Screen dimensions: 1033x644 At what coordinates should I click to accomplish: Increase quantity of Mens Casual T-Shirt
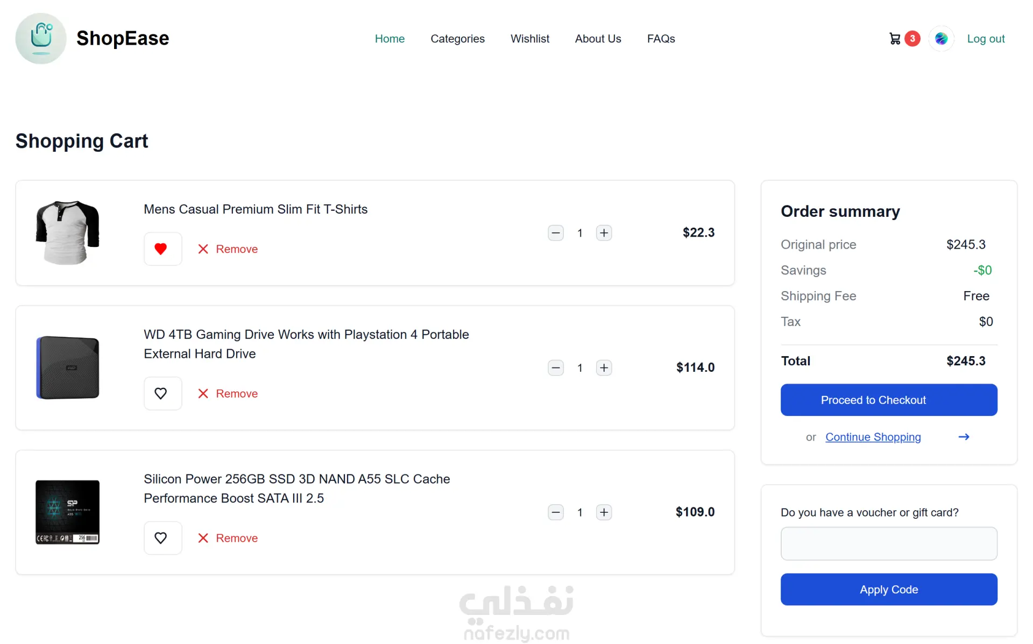pos(604,233)
